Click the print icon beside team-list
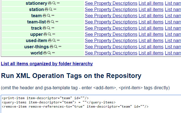This screenshot has height=113, width=181. coord(48,22)
